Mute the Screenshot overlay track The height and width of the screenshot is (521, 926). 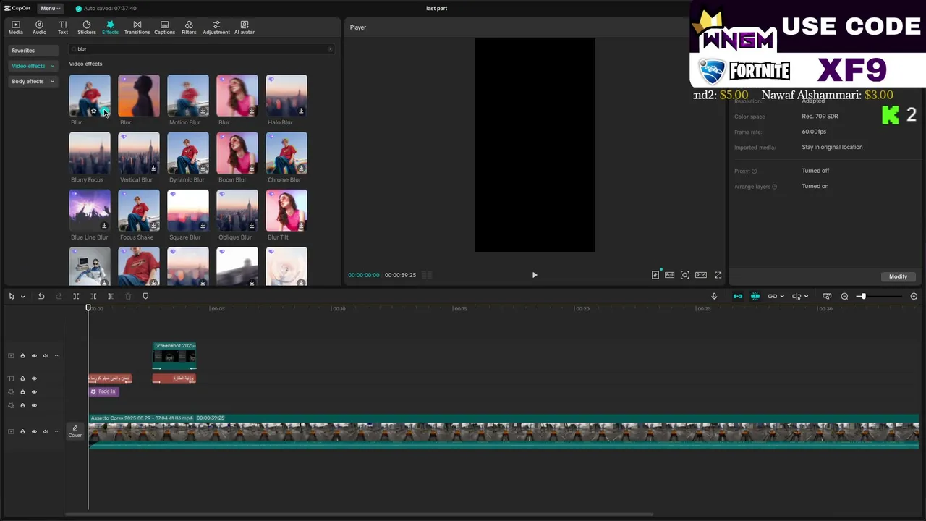coord(46,356)
